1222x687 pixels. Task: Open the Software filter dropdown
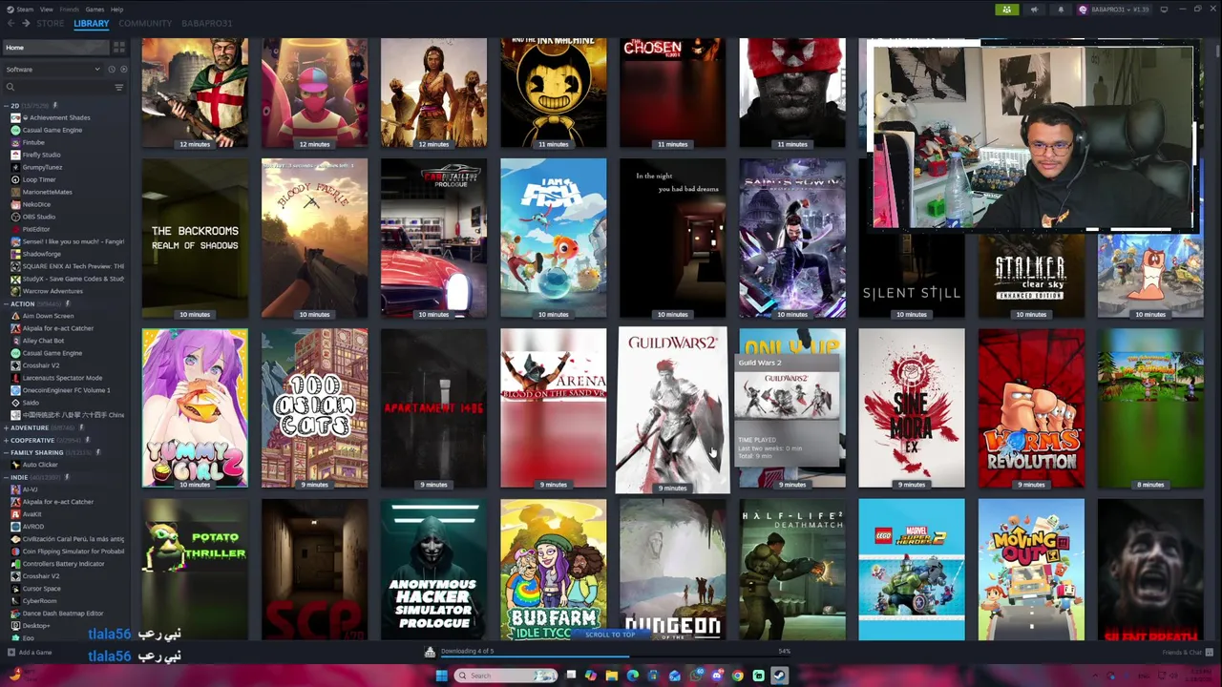pyautogui.click(x=53, y=69)
